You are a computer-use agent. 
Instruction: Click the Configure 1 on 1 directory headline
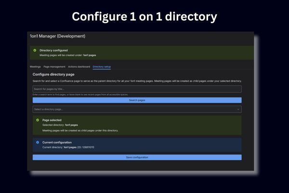[x=144, y=16]
